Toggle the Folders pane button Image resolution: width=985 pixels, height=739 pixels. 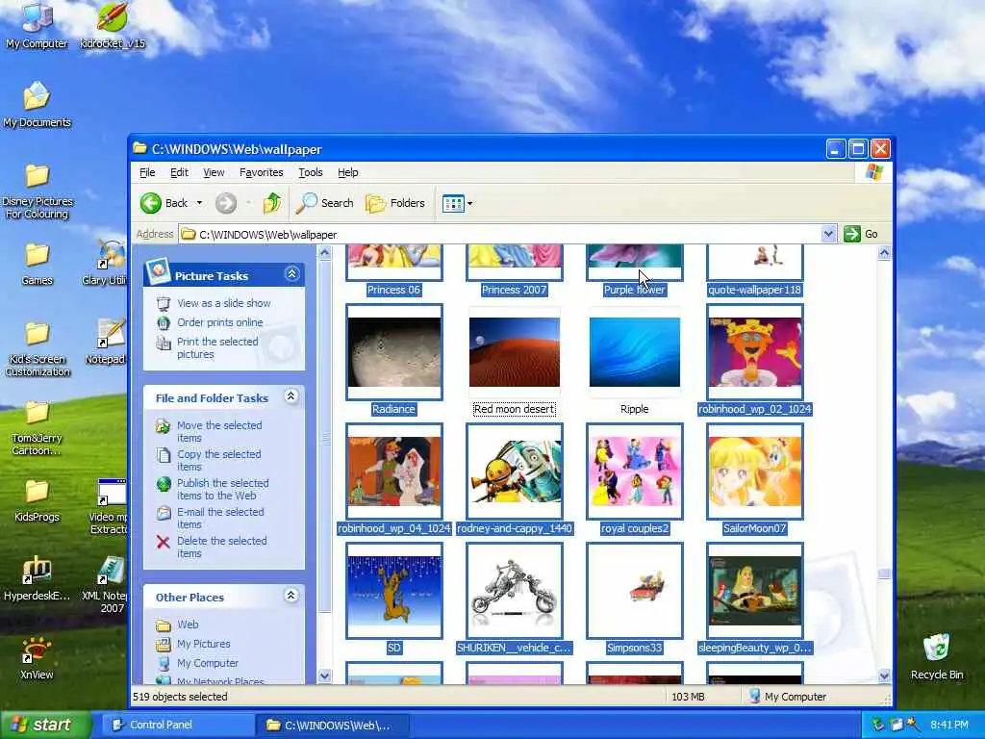click(x=395, y=203)
